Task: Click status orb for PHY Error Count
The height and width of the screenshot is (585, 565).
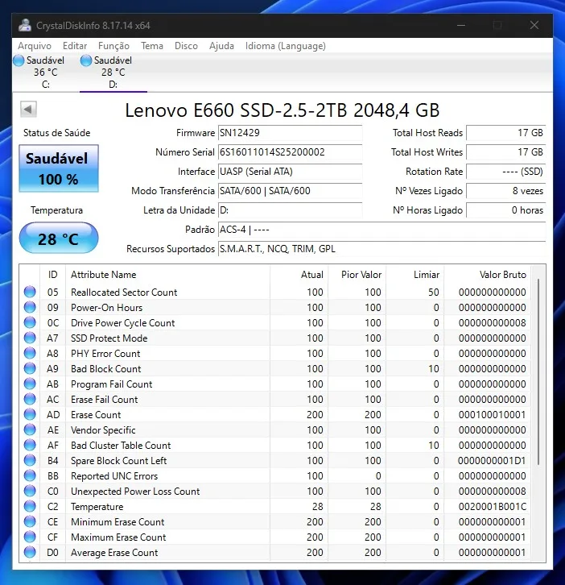Action: (x=30, y=353)
